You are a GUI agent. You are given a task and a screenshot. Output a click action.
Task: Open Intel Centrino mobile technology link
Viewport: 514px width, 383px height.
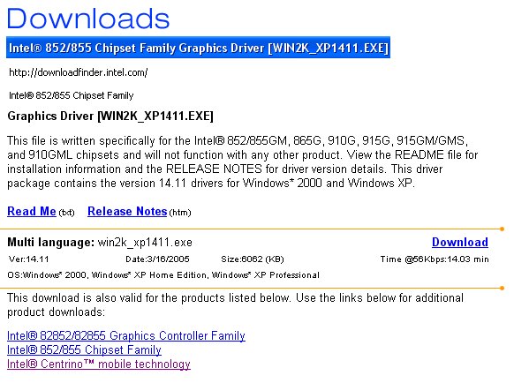99,364
